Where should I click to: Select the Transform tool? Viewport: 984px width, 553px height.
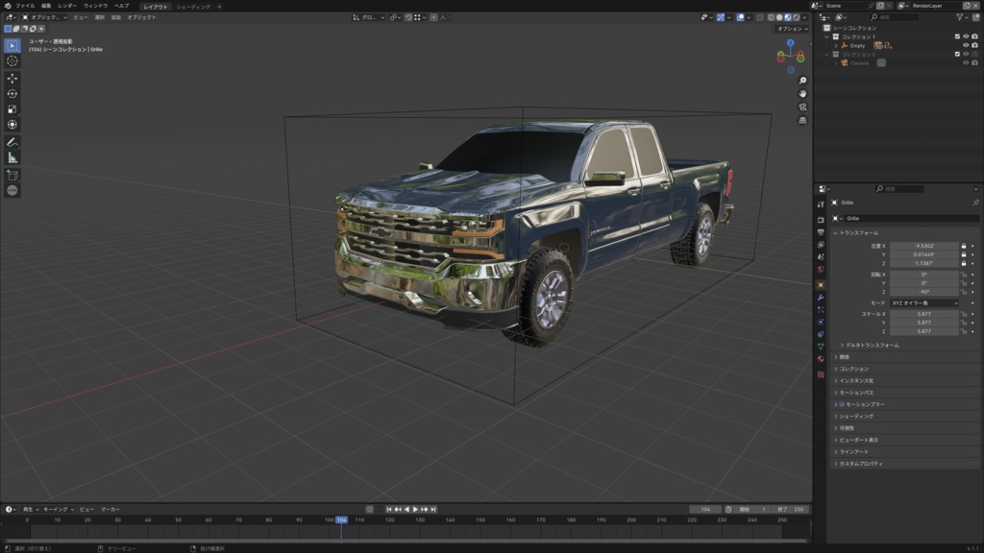[12, 124]
